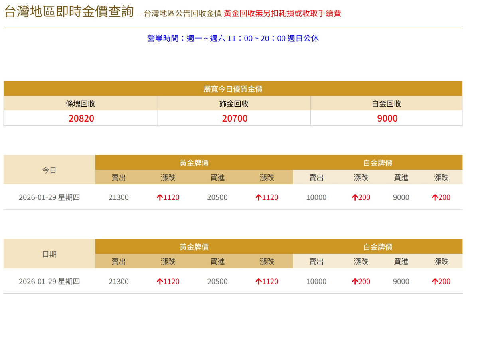Click platinum 賣出 header in 今日 table
The height and width of the screenshot is (359, 484).
point(316,178)
